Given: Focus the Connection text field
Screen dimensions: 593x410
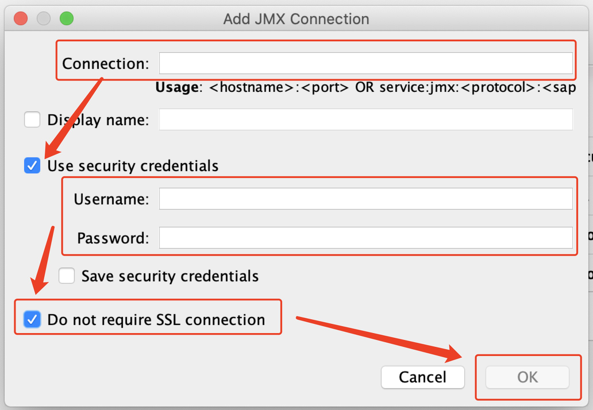Looking at the screenshot, I should [x=365, y=63].
